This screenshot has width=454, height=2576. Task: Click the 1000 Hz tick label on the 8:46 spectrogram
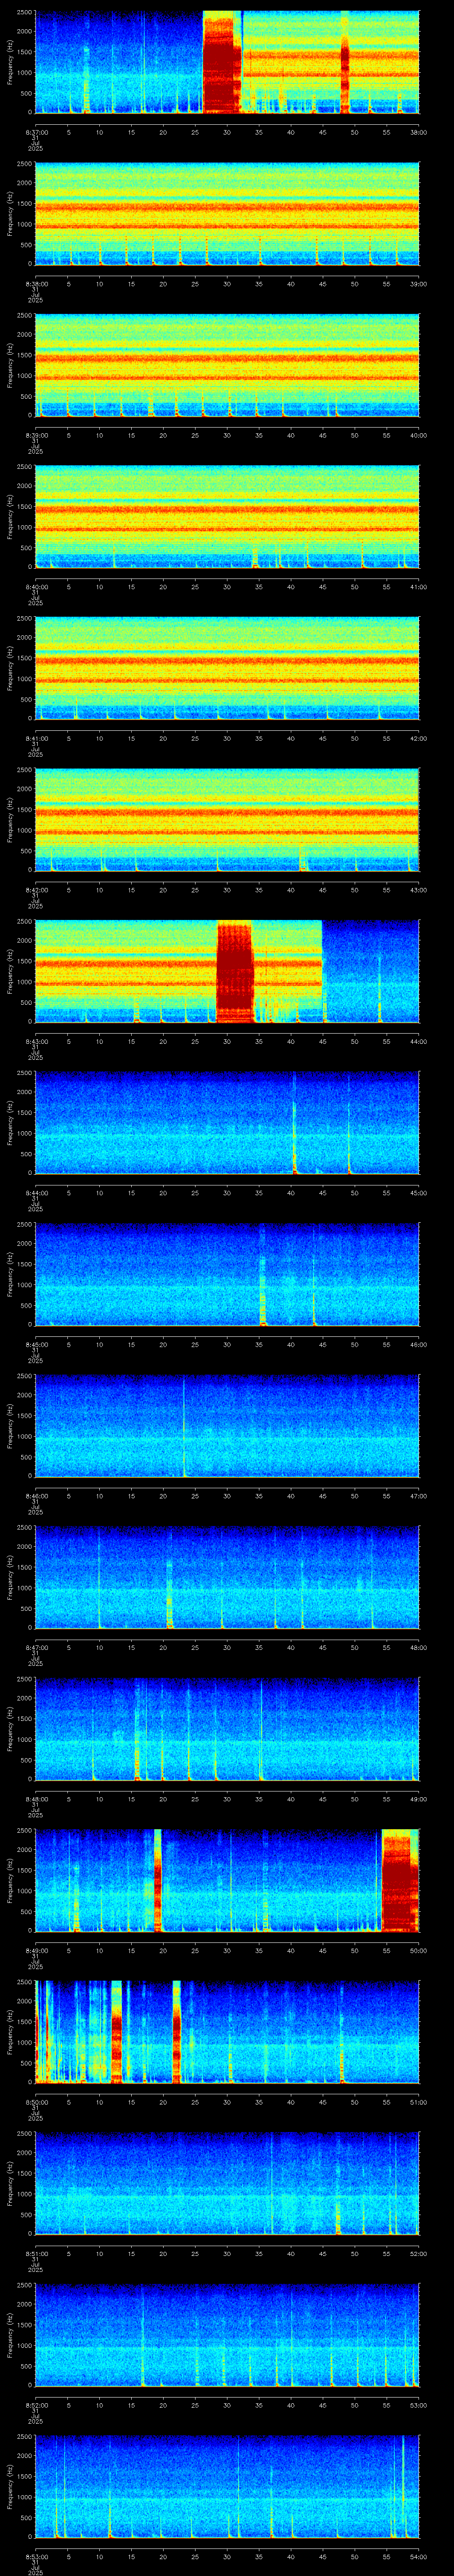pyautogui.click(x=25, y=1437)
